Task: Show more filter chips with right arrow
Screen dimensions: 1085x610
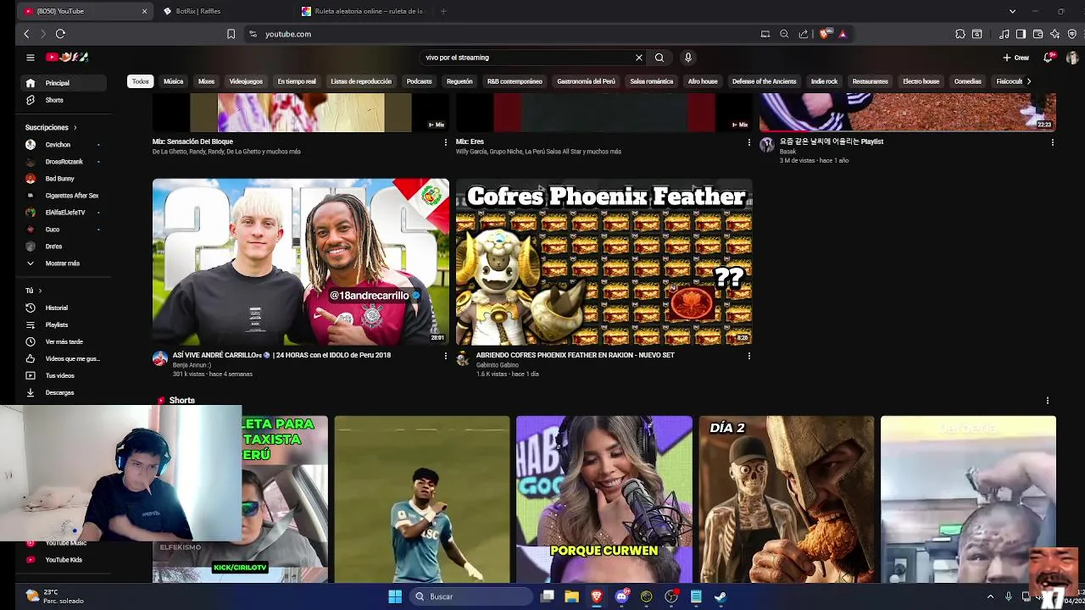Action: 1028,81
